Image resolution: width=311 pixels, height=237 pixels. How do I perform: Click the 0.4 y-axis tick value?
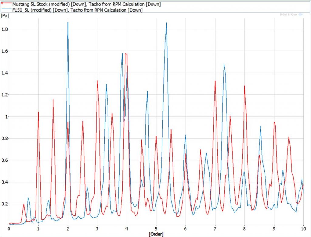tap(5, 182)
